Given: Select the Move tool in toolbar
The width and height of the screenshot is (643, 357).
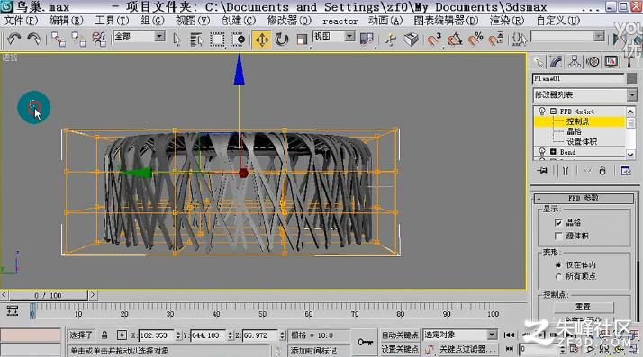Looking at the screenshot, I should pyautogui.click(x=262, y=40).
